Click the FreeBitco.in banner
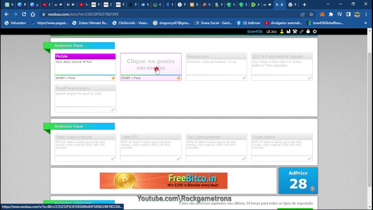373x210 pixels. [x=163, y=181]
